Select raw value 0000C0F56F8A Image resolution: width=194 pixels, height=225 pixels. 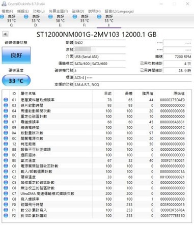coord(173,210)
